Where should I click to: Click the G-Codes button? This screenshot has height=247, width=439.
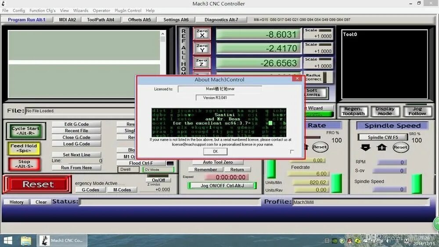pyautogui.click(x=90, y=190)
